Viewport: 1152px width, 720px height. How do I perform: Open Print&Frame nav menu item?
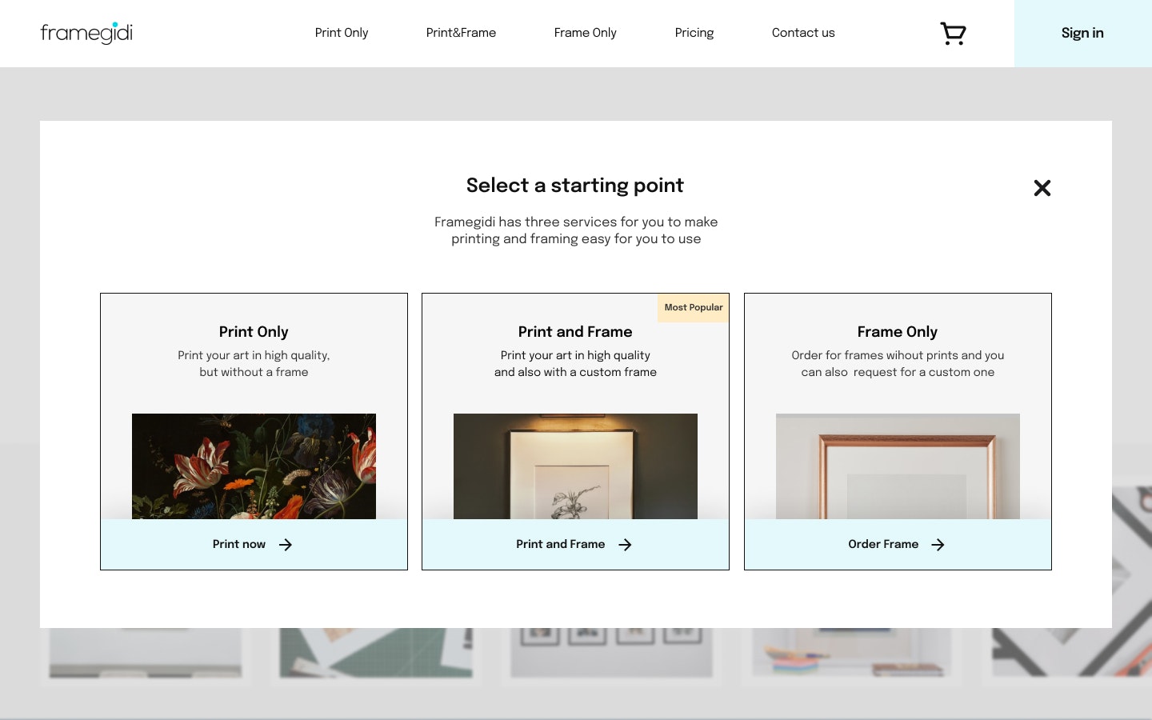(x=461, y=33)
